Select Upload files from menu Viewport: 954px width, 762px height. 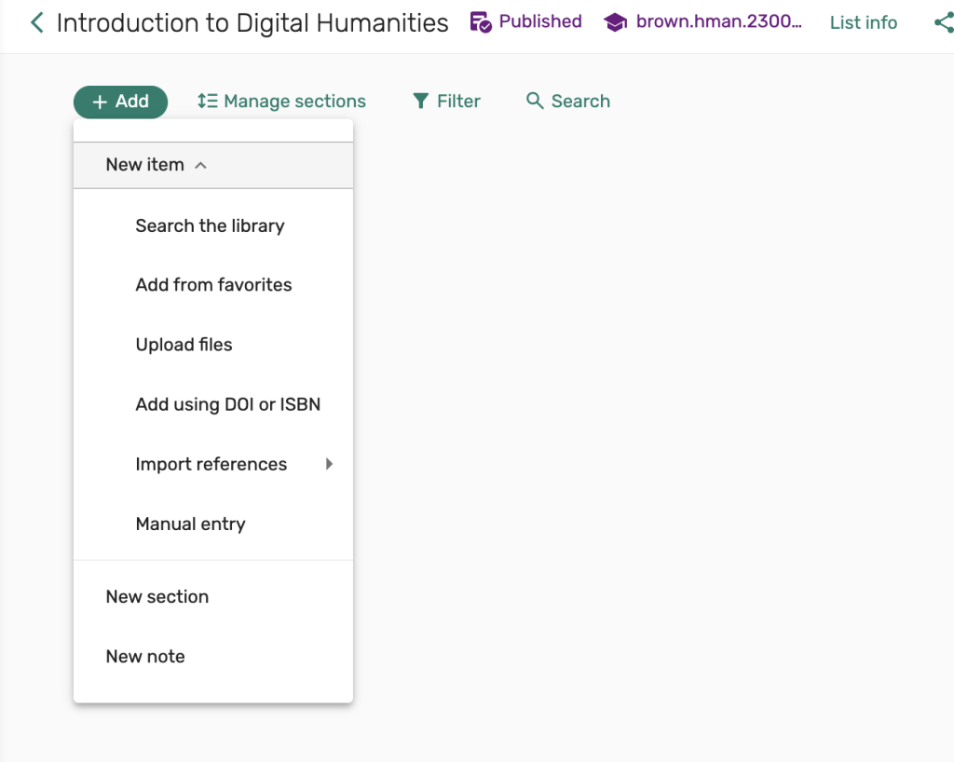click(184, 345)
